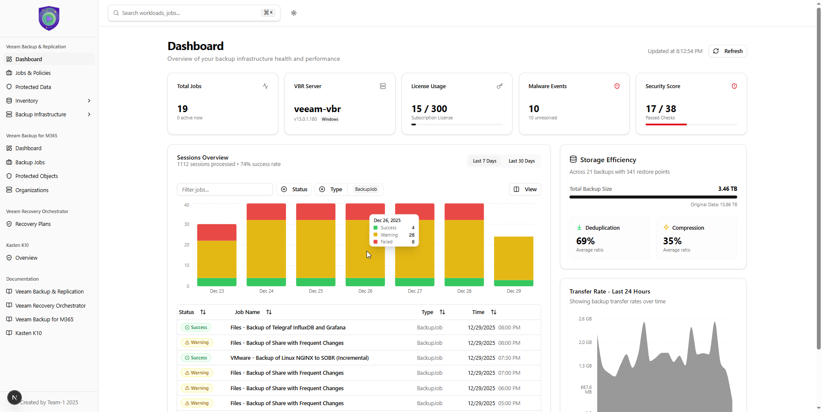Click the server icon on VBR Server card
This screenshot has height=412, width=822.
point(383,86)
